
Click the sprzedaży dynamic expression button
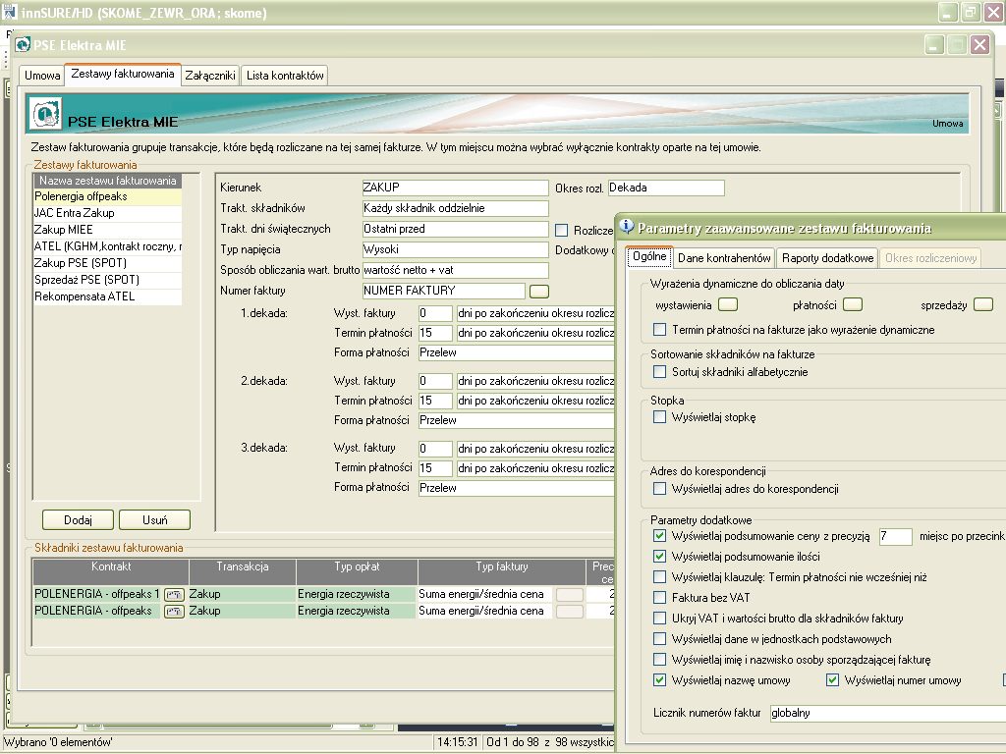click(982, 304)
